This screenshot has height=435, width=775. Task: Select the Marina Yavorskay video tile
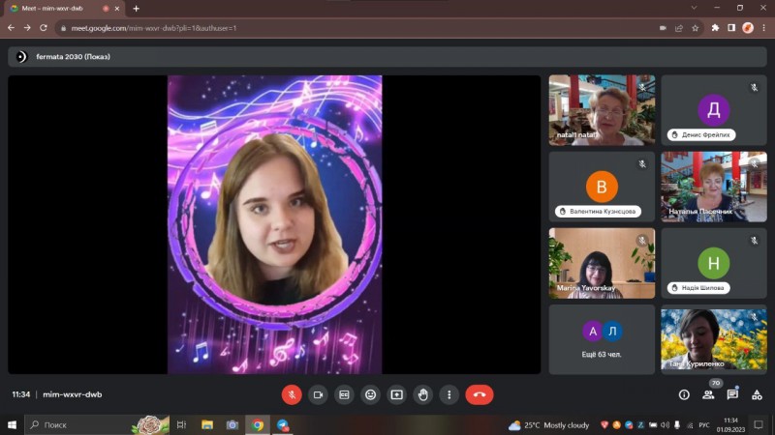pos(602,263)
